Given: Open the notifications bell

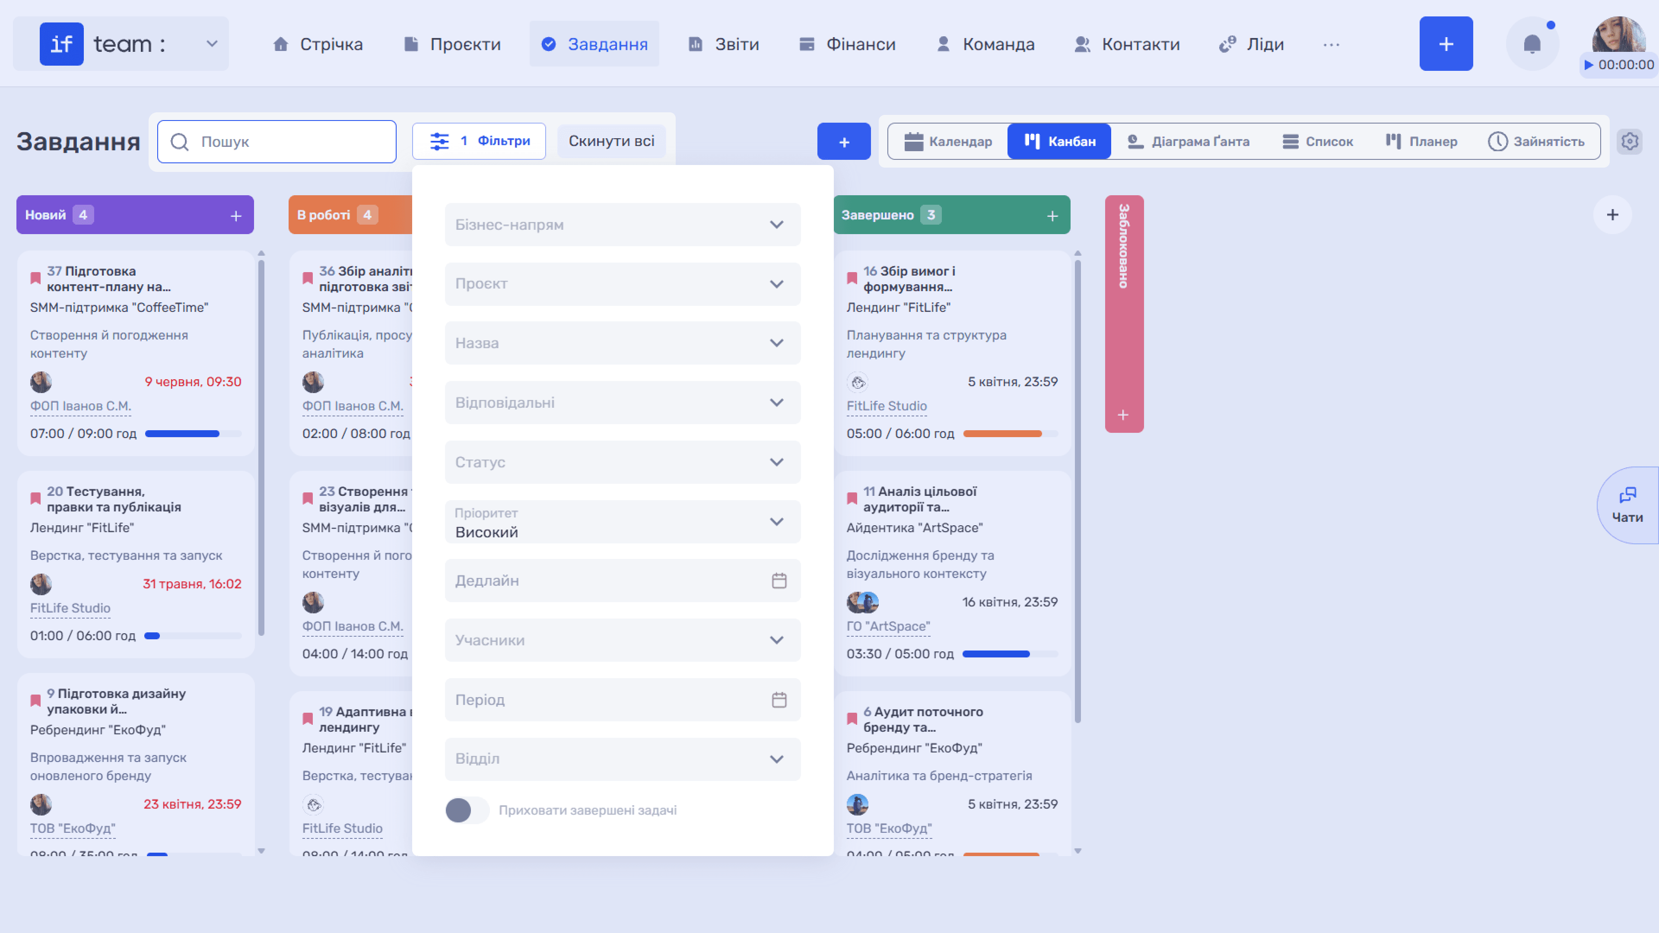Looking at the screenshot, I should pos(1532,44).
